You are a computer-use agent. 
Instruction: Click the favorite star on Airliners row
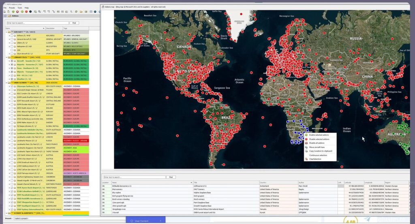[15, 35]
